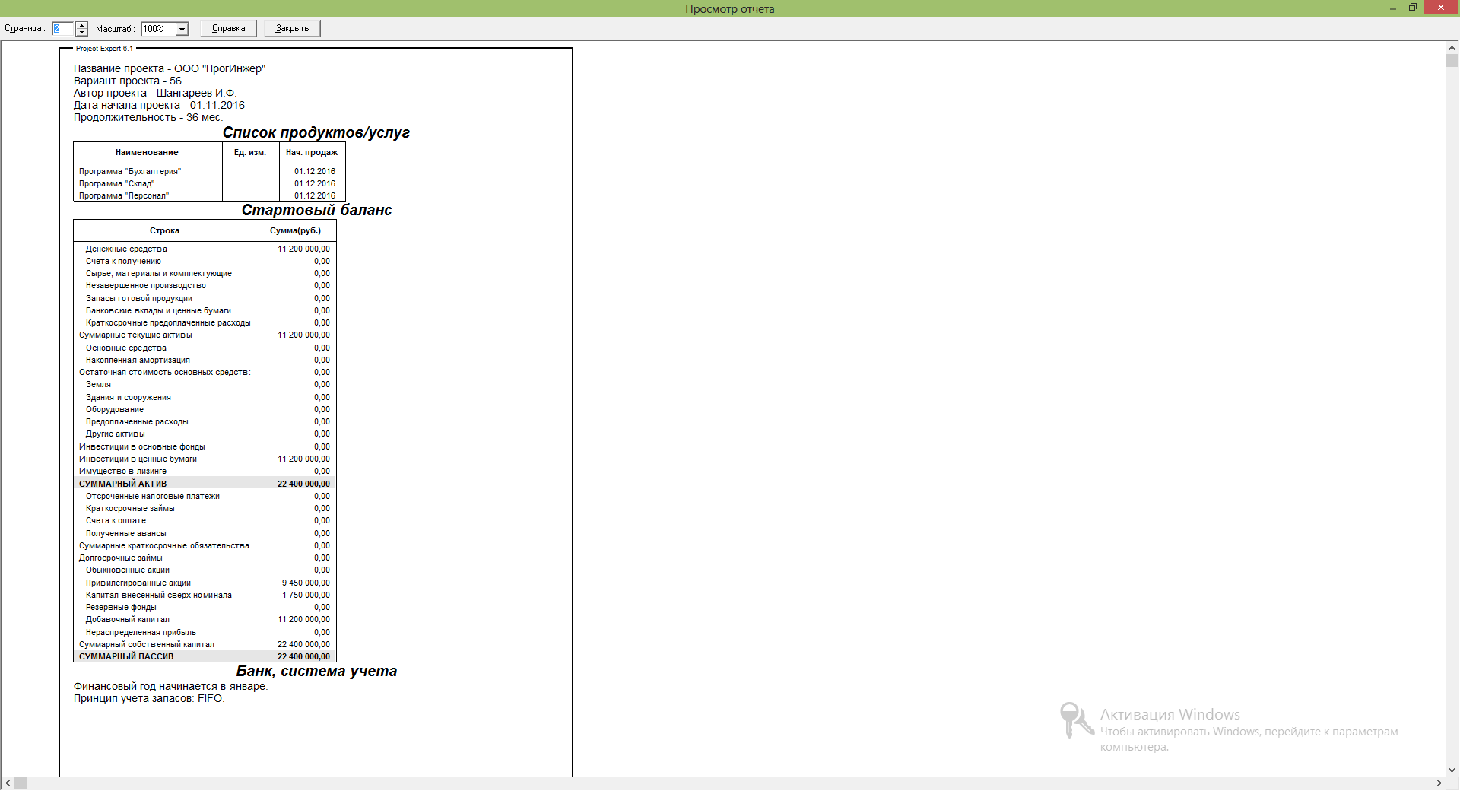Viewport: 1460px width, 791px height.
Task: Open the Масштаб zoom dropdown
Action: 182,29
